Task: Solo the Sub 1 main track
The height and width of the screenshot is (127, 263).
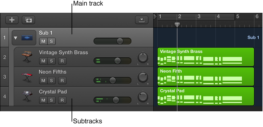Action: [x=51, y=41]
